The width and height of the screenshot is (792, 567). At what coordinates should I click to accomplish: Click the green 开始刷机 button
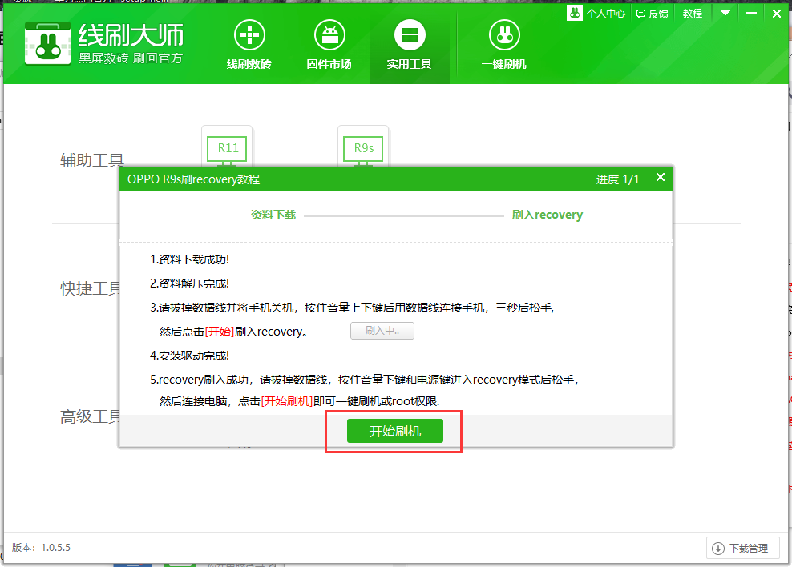[395, 431]
